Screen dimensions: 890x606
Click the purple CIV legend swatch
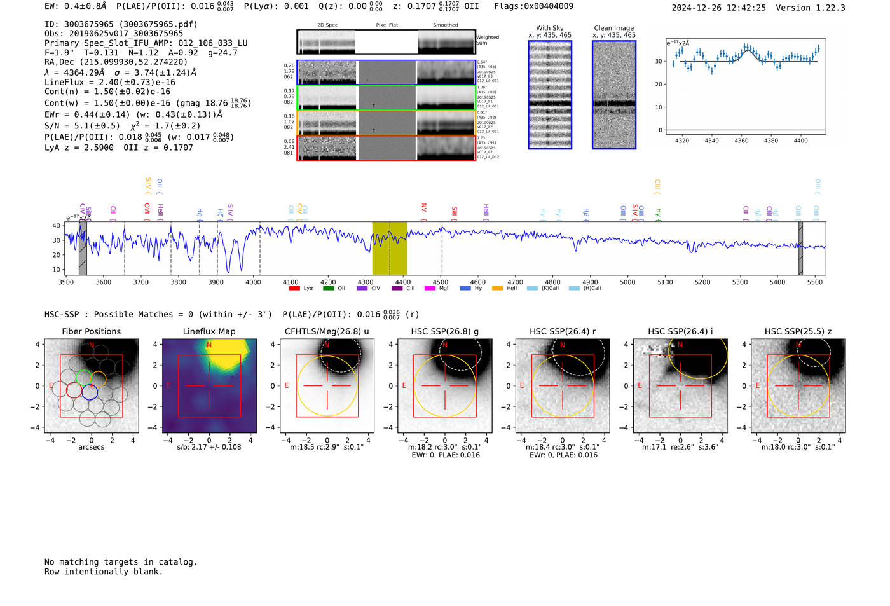click(362, 288)
